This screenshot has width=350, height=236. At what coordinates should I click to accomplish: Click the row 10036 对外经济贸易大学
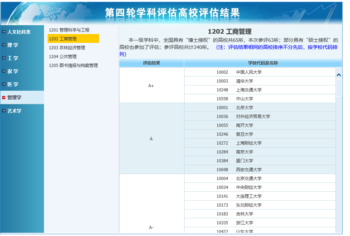(x=260, y=117)
